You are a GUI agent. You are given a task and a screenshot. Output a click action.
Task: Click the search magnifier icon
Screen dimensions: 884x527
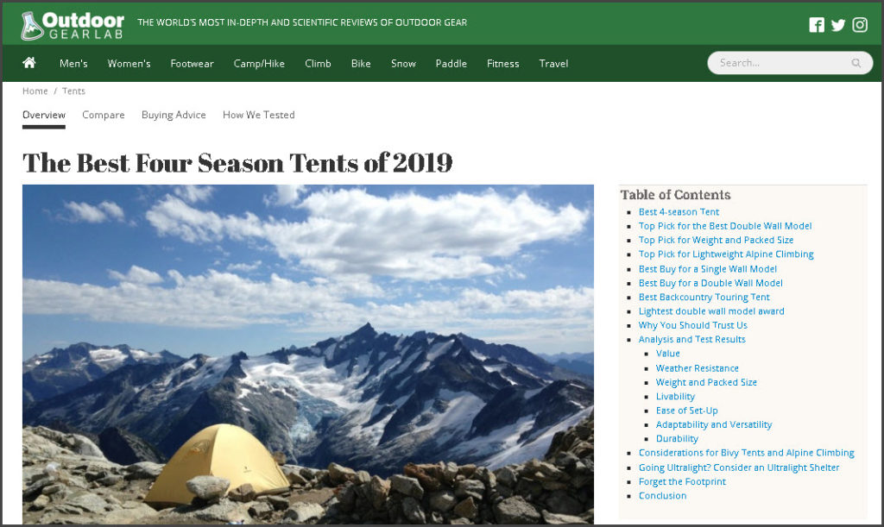[x=856, y=63]
